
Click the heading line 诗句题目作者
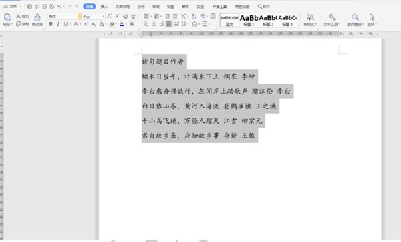[163, 62]
